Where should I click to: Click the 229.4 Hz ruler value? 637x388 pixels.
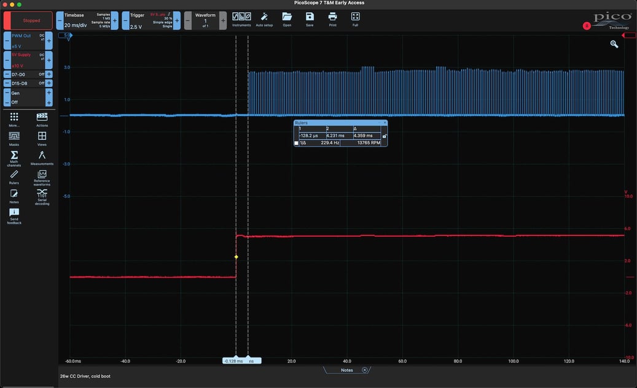[x=329, y=143]
